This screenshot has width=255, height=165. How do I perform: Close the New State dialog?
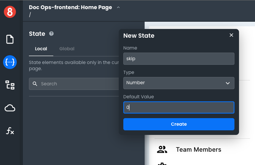coord(231,35)
